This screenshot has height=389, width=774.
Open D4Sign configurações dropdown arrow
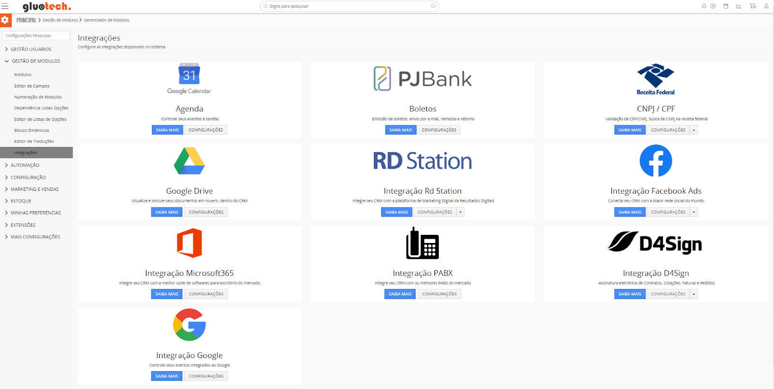coord(694,294)
